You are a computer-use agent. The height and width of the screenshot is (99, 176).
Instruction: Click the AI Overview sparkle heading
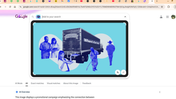coord(23,92)
